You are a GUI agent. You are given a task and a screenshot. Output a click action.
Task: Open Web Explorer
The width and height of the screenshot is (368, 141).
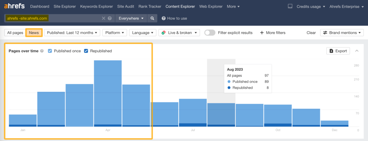211,6
